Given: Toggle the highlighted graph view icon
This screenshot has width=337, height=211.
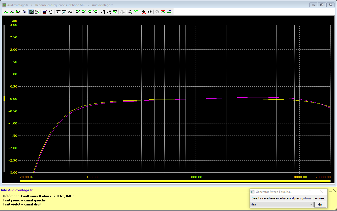Looking at the screenshot, I should 31,12.
